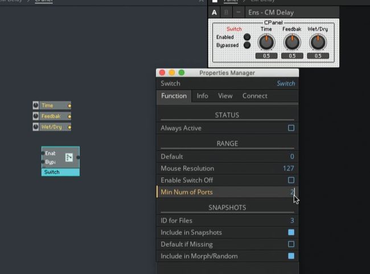This screenshot has height=274, width=370.
Task: Select snapshot slot A in panel header
Action: pos(215,13)
